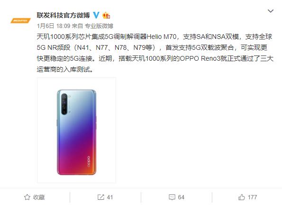Click the thumbs-up member badge icon
Image resolution: width=282 pixels, height=205 pixels.
pos(106,15)
